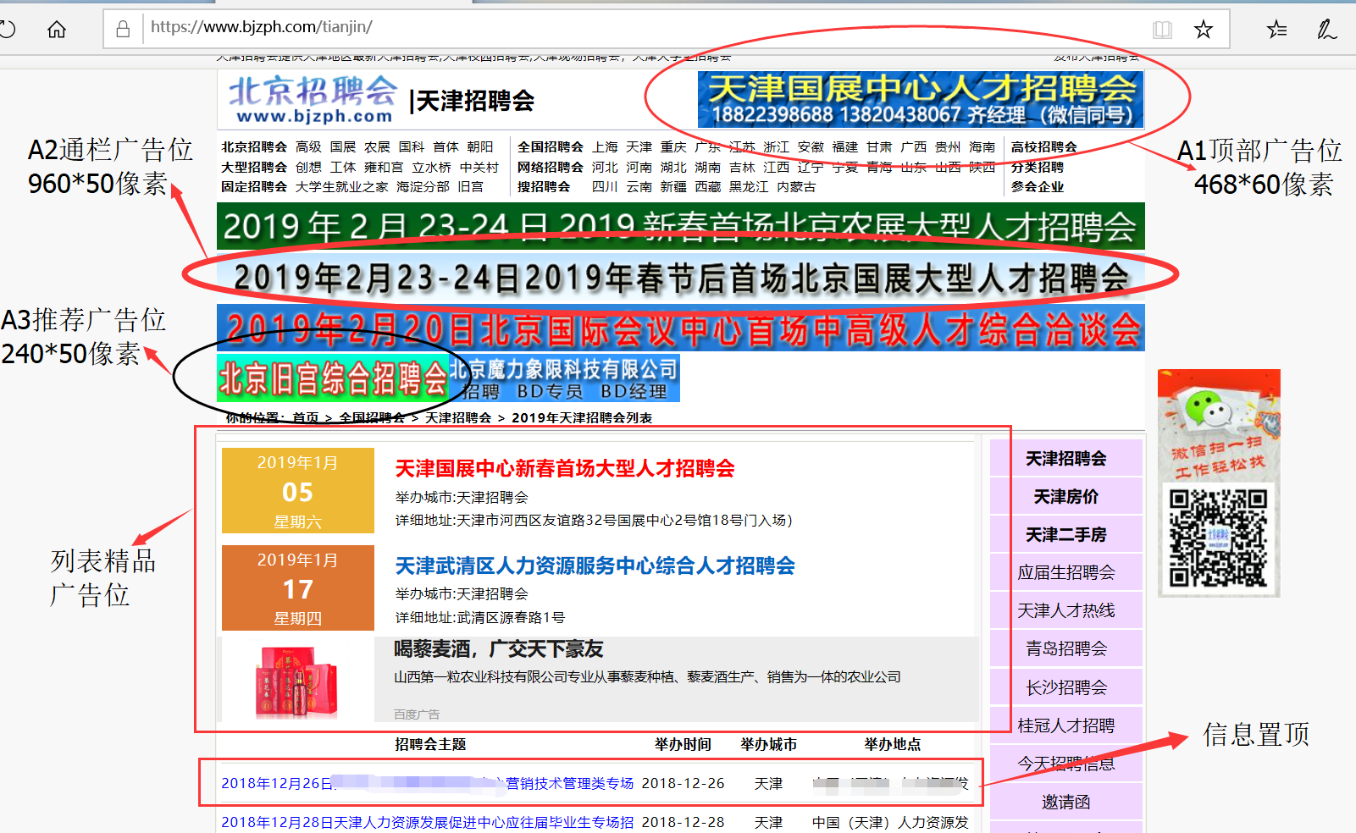
Task: Choose 湖南 region link
Action: 707,168
